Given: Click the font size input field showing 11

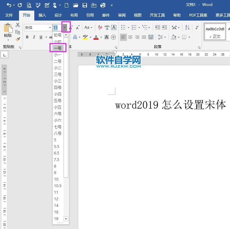Looking at the screenshot, I should pyautogui.click(x=57, y=27).
